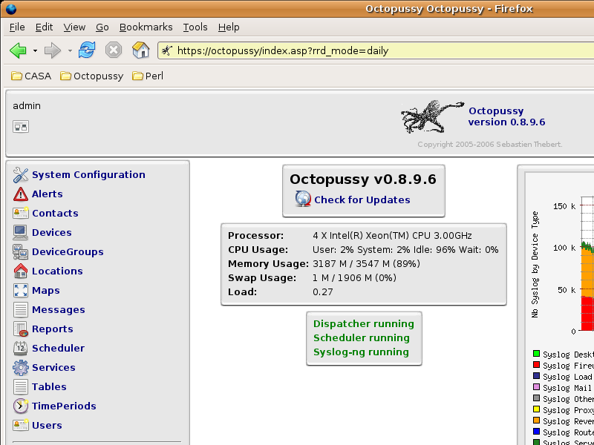Image resolution: width=594 pixels, height=445 pixels.
Task: Click the Services gear icon
Action: (x=21, y=367)
